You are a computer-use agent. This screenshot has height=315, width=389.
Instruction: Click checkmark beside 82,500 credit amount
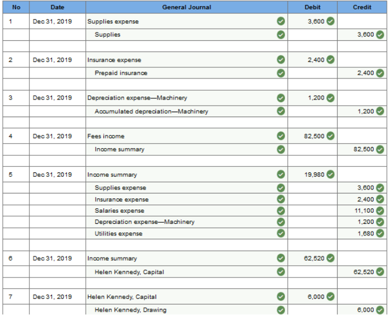(x=380, y=149)
